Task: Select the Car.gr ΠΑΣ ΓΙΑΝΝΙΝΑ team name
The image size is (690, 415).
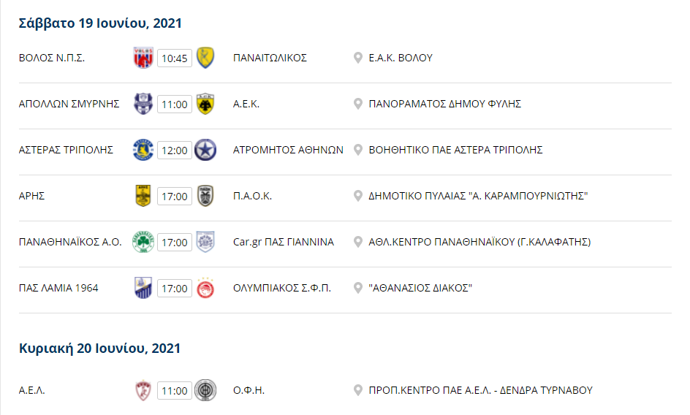Action: tap(284, 242)
